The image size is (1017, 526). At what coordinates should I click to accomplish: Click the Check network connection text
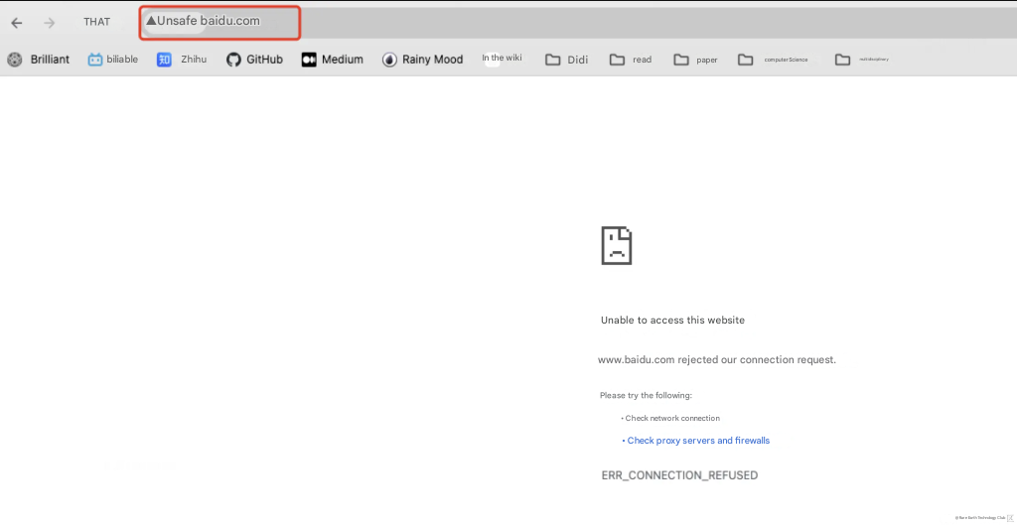coord(672,419)
